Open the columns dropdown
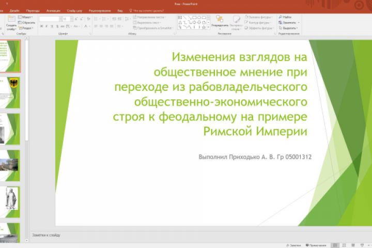 click(x=119, y=26)
